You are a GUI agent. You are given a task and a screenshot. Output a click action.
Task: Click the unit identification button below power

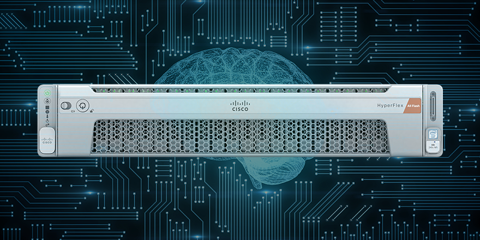pyautogui.click(x=47, y=101)
